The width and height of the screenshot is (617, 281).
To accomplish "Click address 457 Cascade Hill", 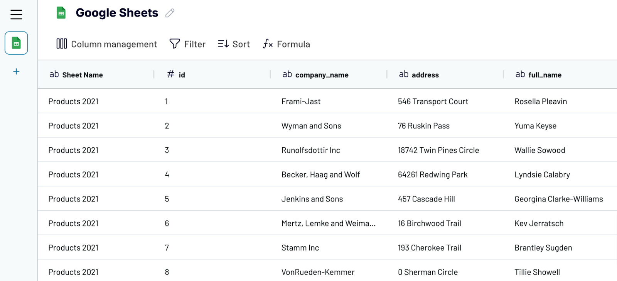I will pos(426,199).
